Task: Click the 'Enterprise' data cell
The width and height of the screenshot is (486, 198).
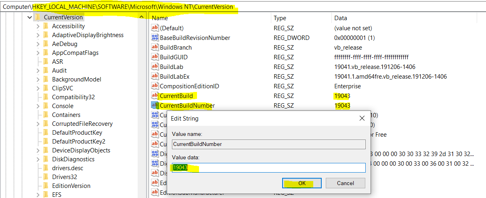Action: (x=348, y=86)
